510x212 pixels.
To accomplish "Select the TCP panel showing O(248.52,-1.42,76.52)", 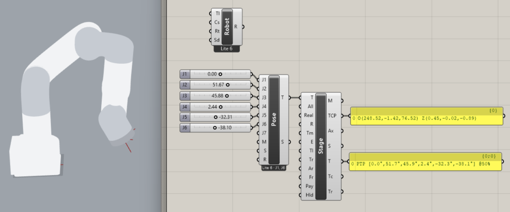I will [426, 116].
